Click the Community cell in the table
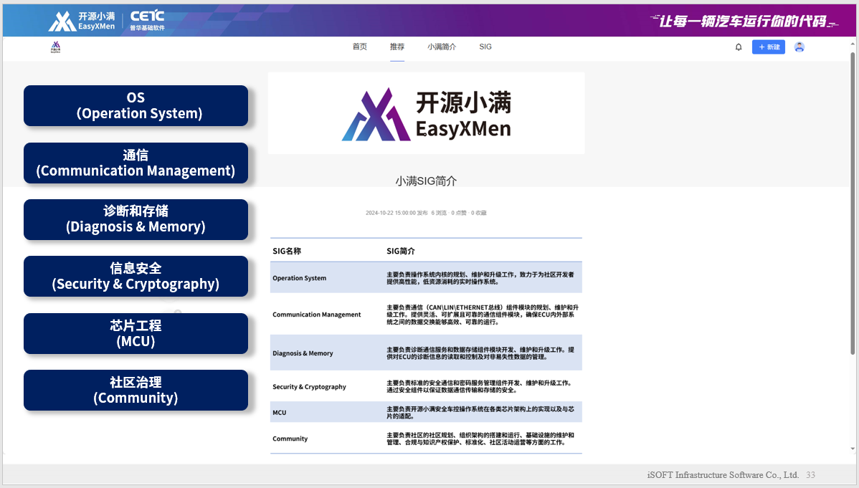 click(290, 439)
